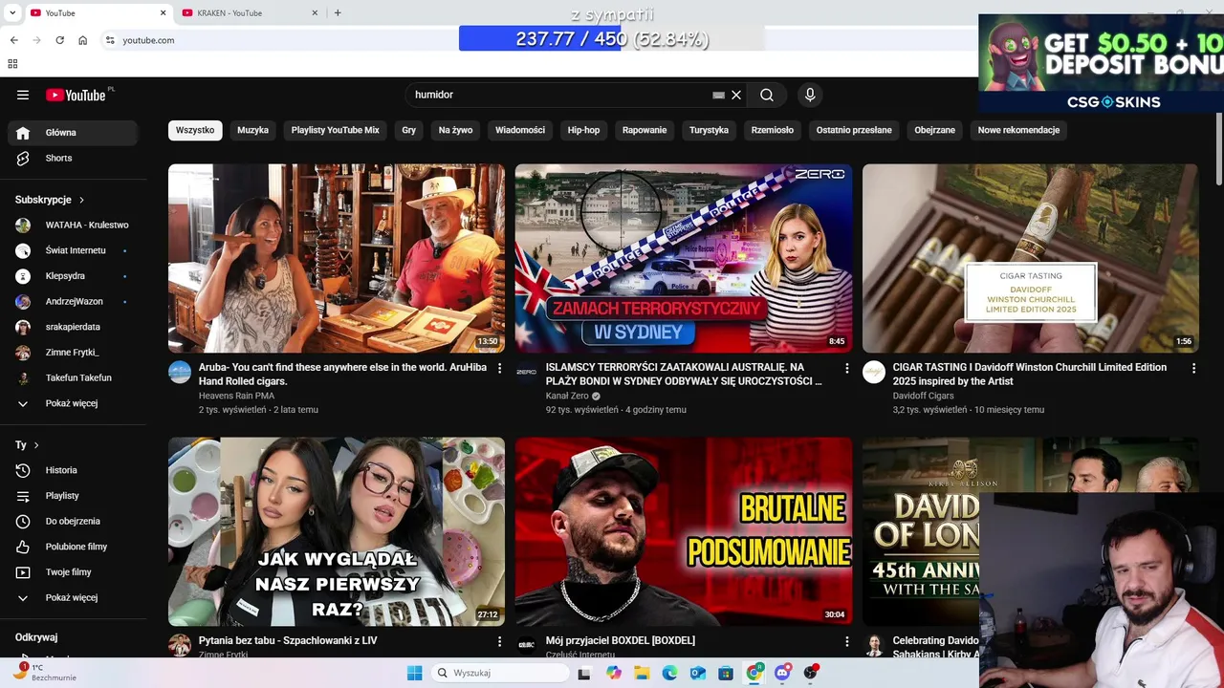The width and height of the screenshot is (1224, 688).
Task: Open the Davidoff Cigars channel avatar
Action: (874, 372)
